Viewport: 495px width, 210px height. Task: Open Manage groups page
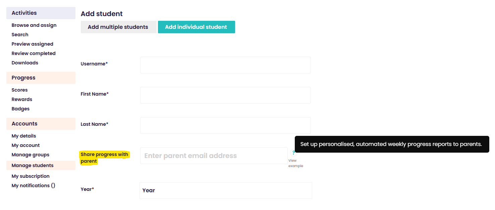[x=30, y=155]
